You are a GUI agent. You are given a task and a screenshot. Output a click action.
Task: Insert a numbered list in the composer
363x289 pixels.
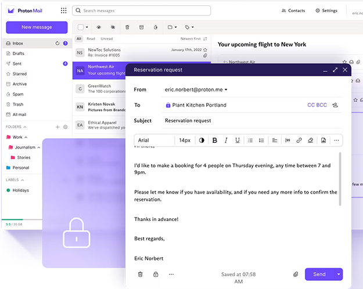(261, 140)
